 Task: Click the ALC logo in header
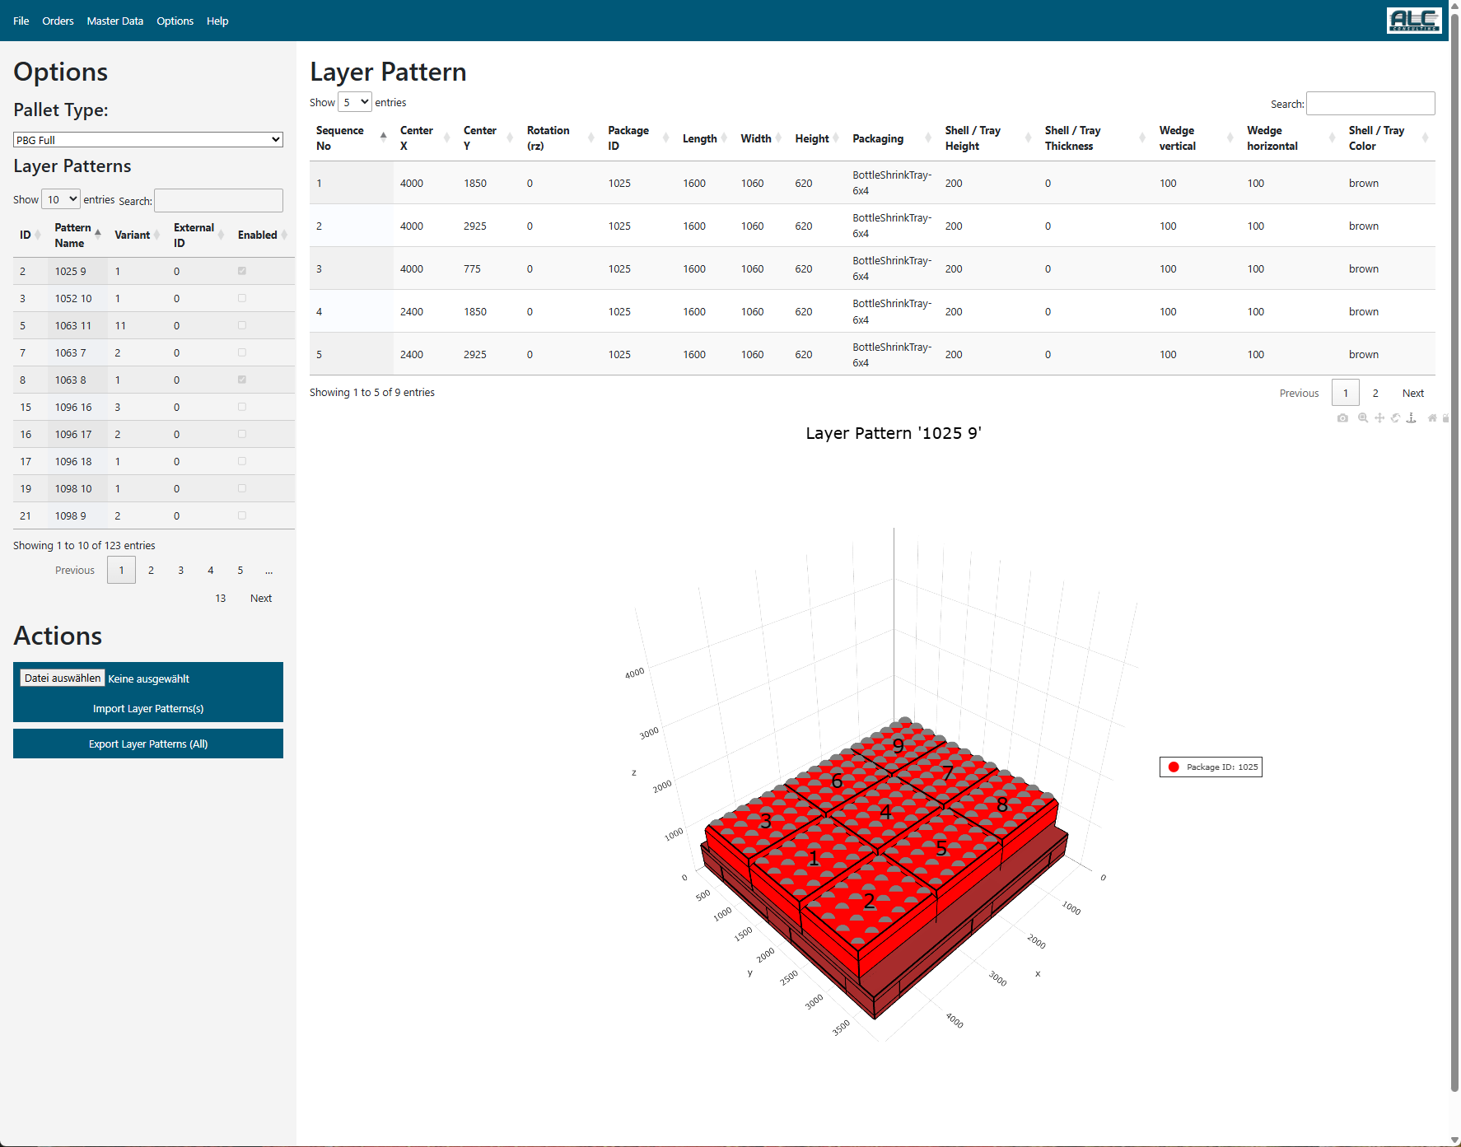click(1414, 20)
